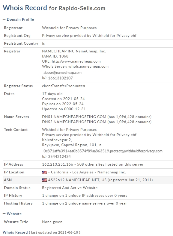Viewport: 173px width, 236px height.
Task: Click AS22612 NAMECHEAP-NET ASN entry
Action: click(77, 180)
